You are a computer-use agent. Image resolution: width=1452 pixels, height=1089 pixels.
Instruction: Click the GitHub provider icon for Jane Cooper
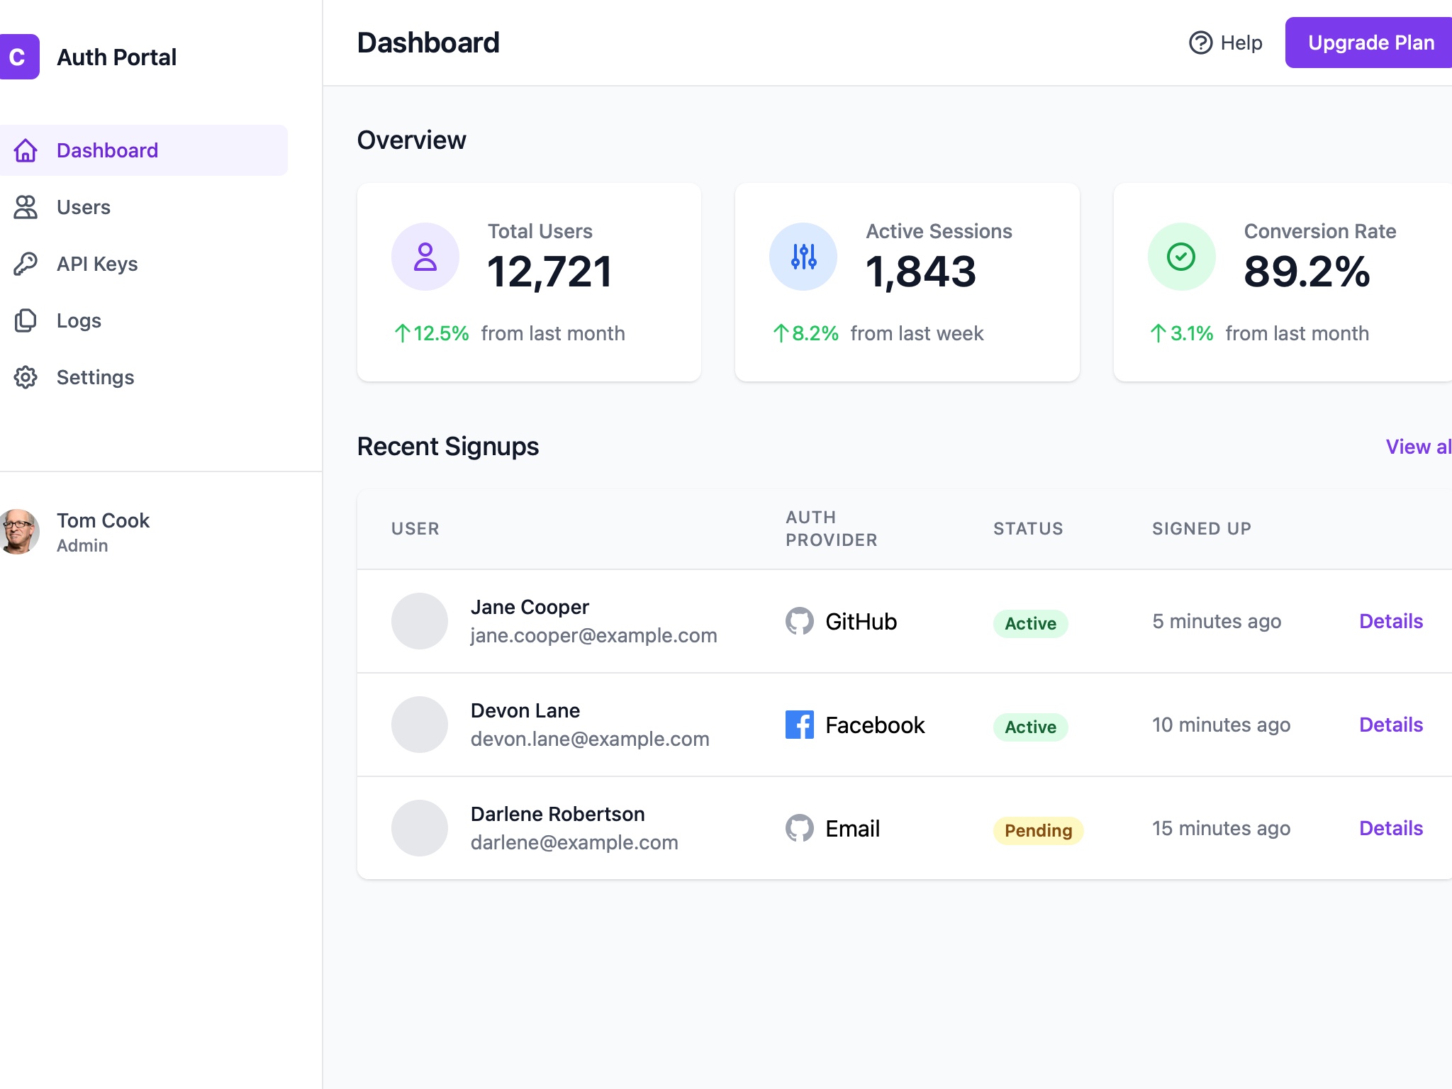[800, 621]
